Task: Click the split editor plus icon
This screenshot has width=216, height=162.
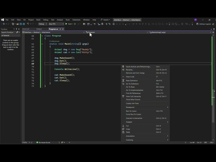Action: [x=213, y=32]
